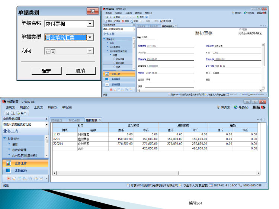Image resolution: width=279 pixels, height=209 pixels.
Task: Click 修改 edit icon in upper window toolbar
Action: (x=114, y=21)
